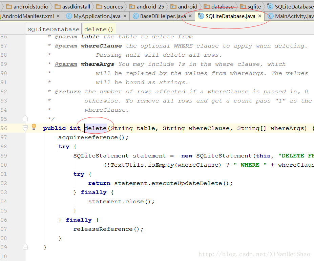Image resolution: width=314 pixels, height=261 pixels.
Task: Close the MyApplication.java tab
Action: (125, 16)
